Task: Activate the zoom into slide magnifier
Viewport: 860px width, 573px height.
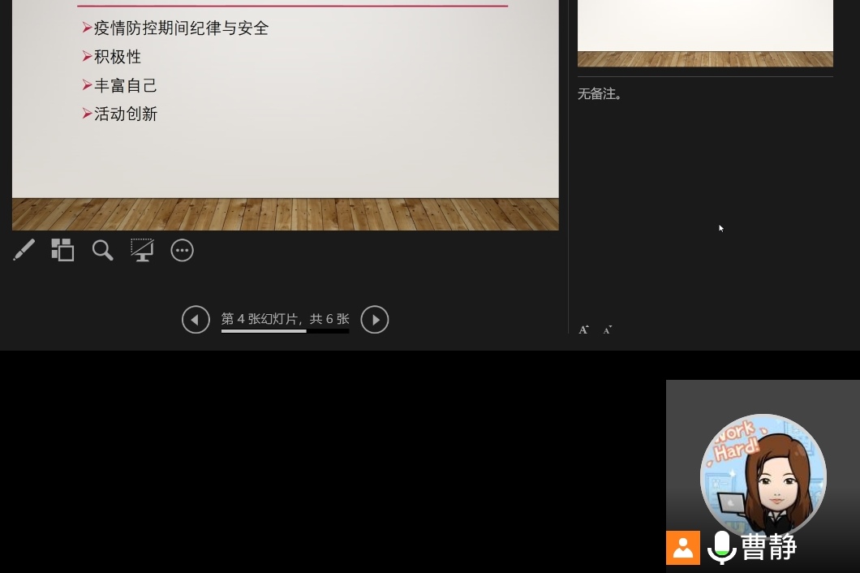Action: 102,250
